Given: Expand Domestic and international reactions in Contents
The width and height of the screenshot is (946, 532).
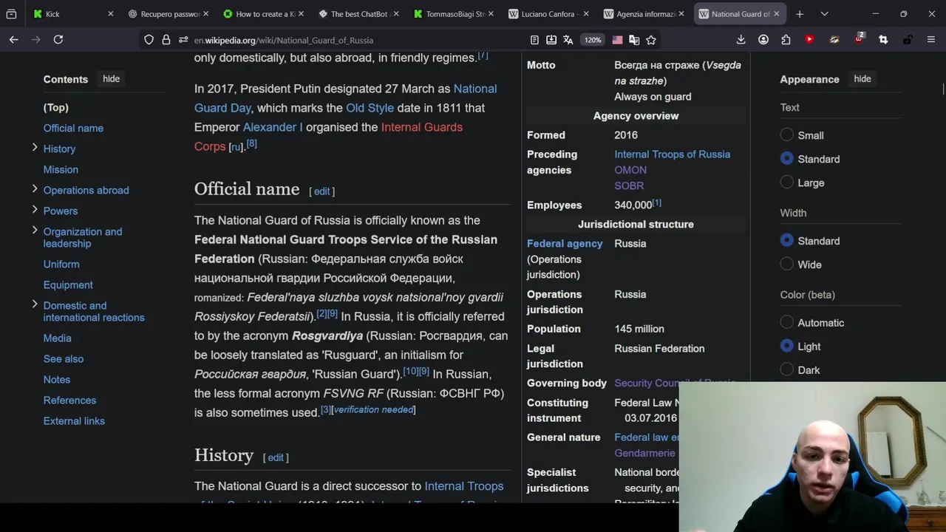Looking at the screenshot, I should [x=35, y=304].
